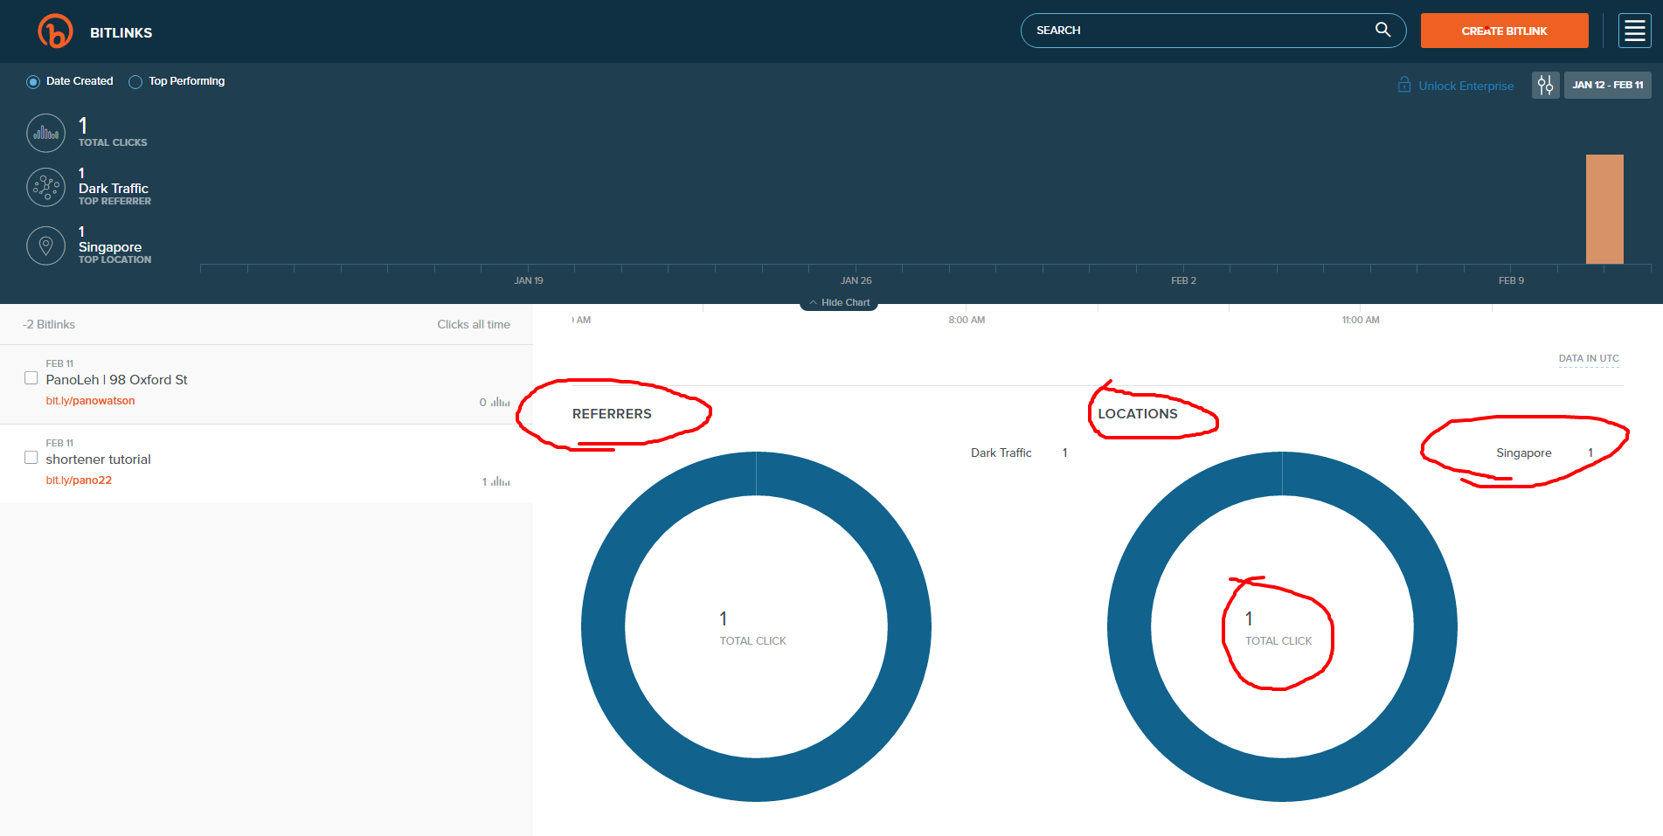Click the LOCATIONS section heading

coord(1138,414)
